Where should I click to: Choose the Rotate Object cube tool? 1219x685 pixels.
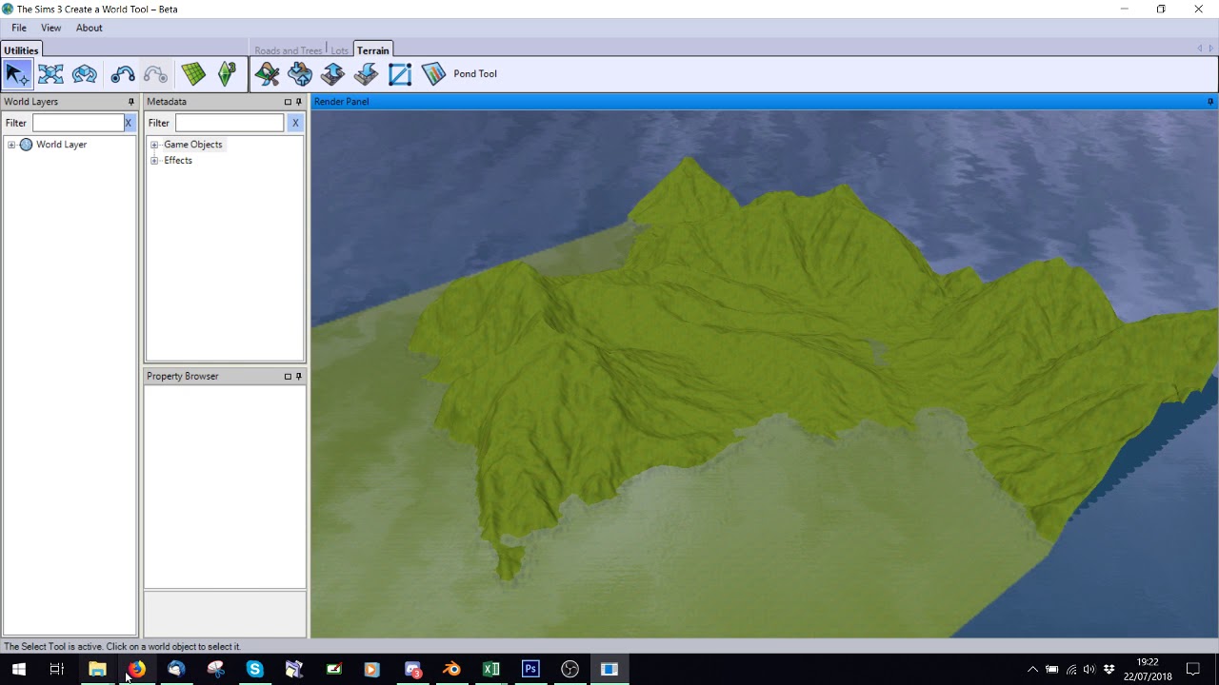(x=84, y=74)
